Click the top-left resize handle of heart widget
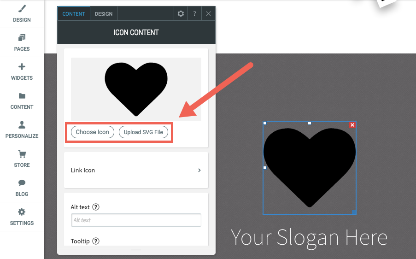Viewport: 416px width, 259px height. pyautogui.click(x=265, y=123)
